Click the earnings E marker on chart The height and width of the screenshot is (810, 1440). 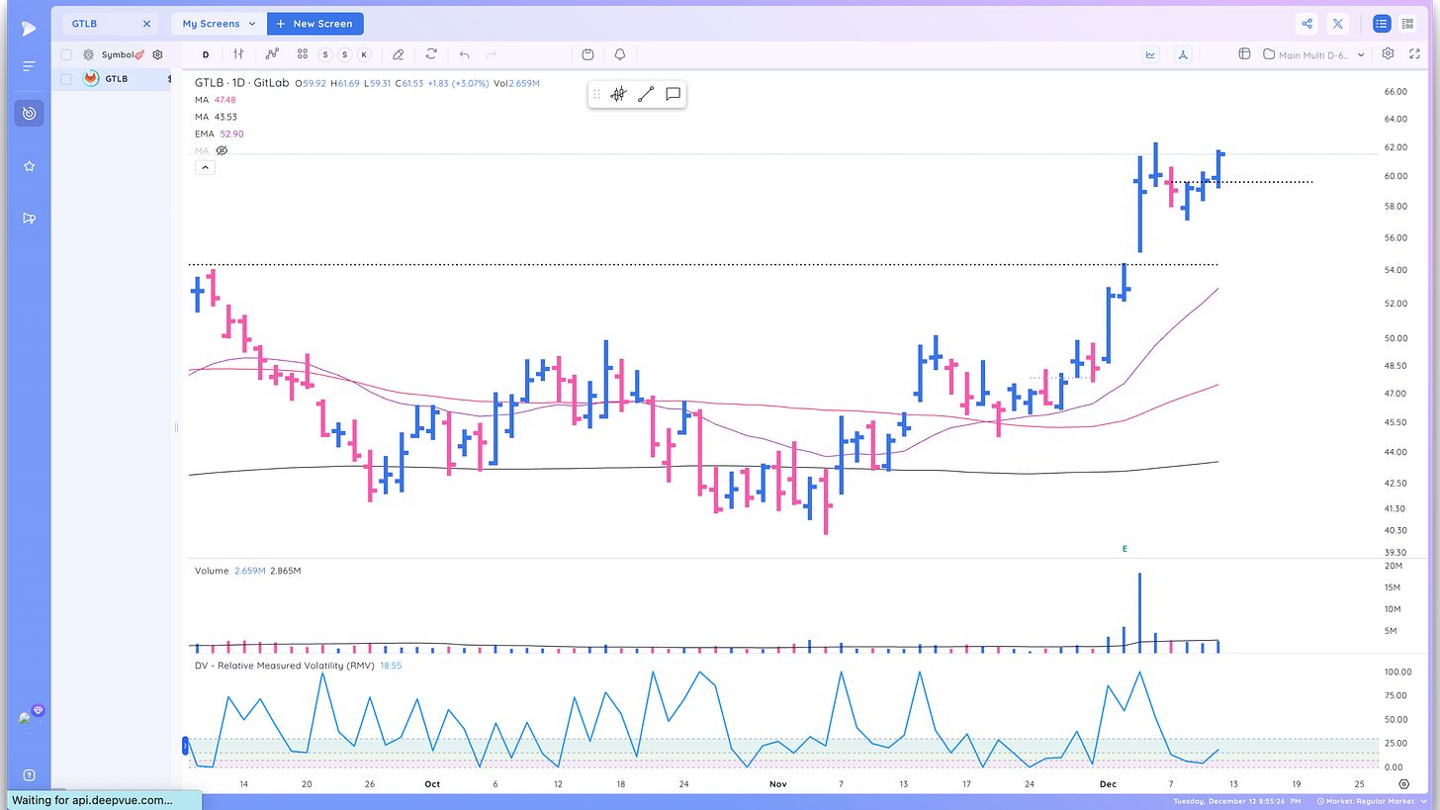click(1125, 548)
